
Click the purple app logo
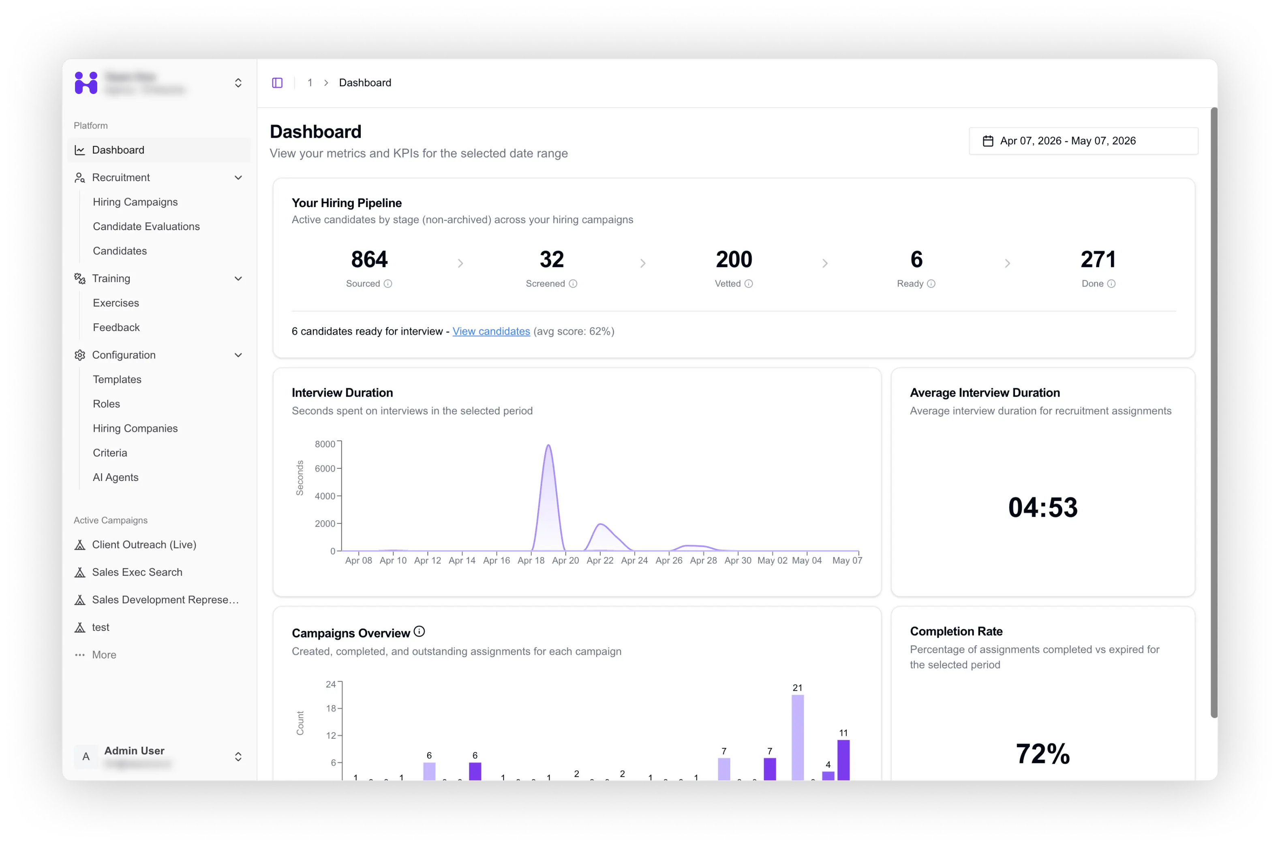(x=86, y=83)
